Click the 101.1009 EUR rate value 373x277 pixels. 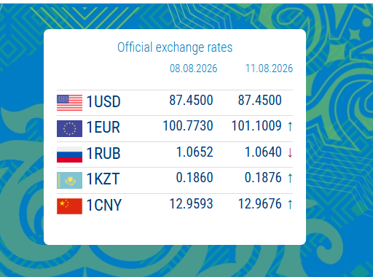pyautogui.click(x=256, y=126)
